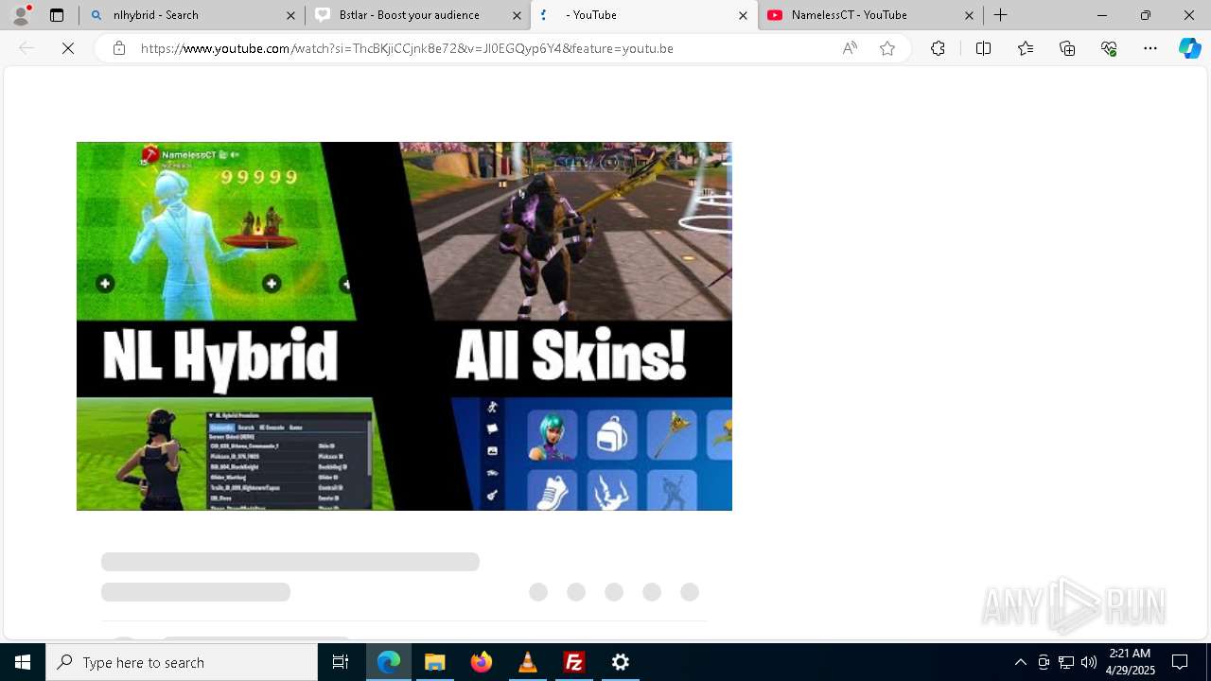Open the Favorites list

1026,48
